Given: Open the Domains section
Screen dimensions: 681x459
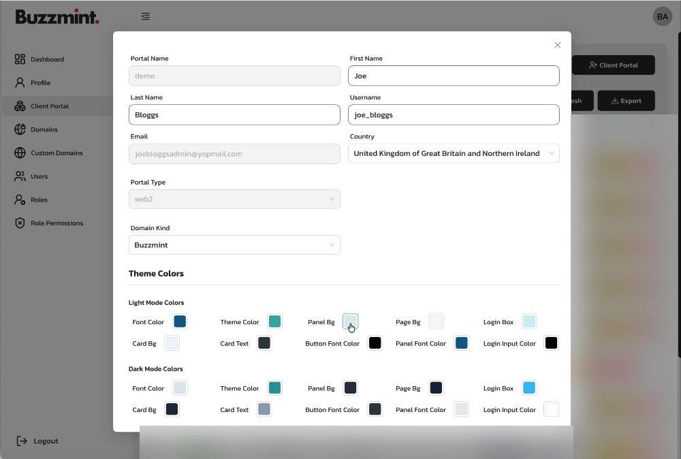Looking at the screenshot, I should click(44, 129).
